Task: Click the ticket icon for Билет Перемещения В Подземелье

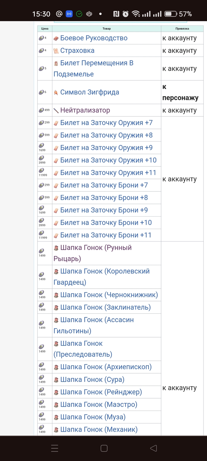Action: [57, 63]
